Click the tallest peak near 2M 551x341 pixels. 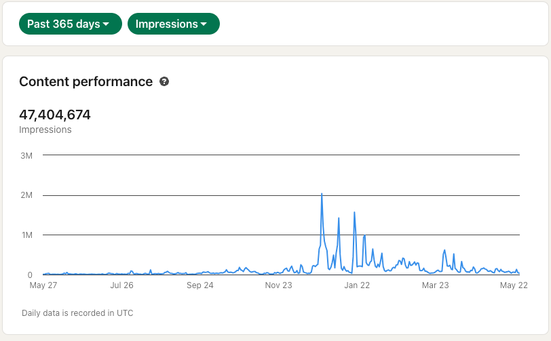click(x=322, y=194)
